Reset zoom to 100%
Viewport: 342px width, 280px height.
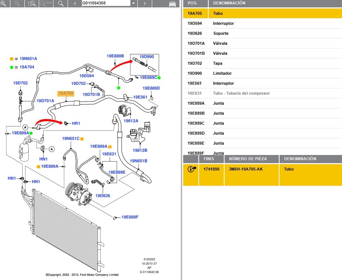(x=46, y=3)
